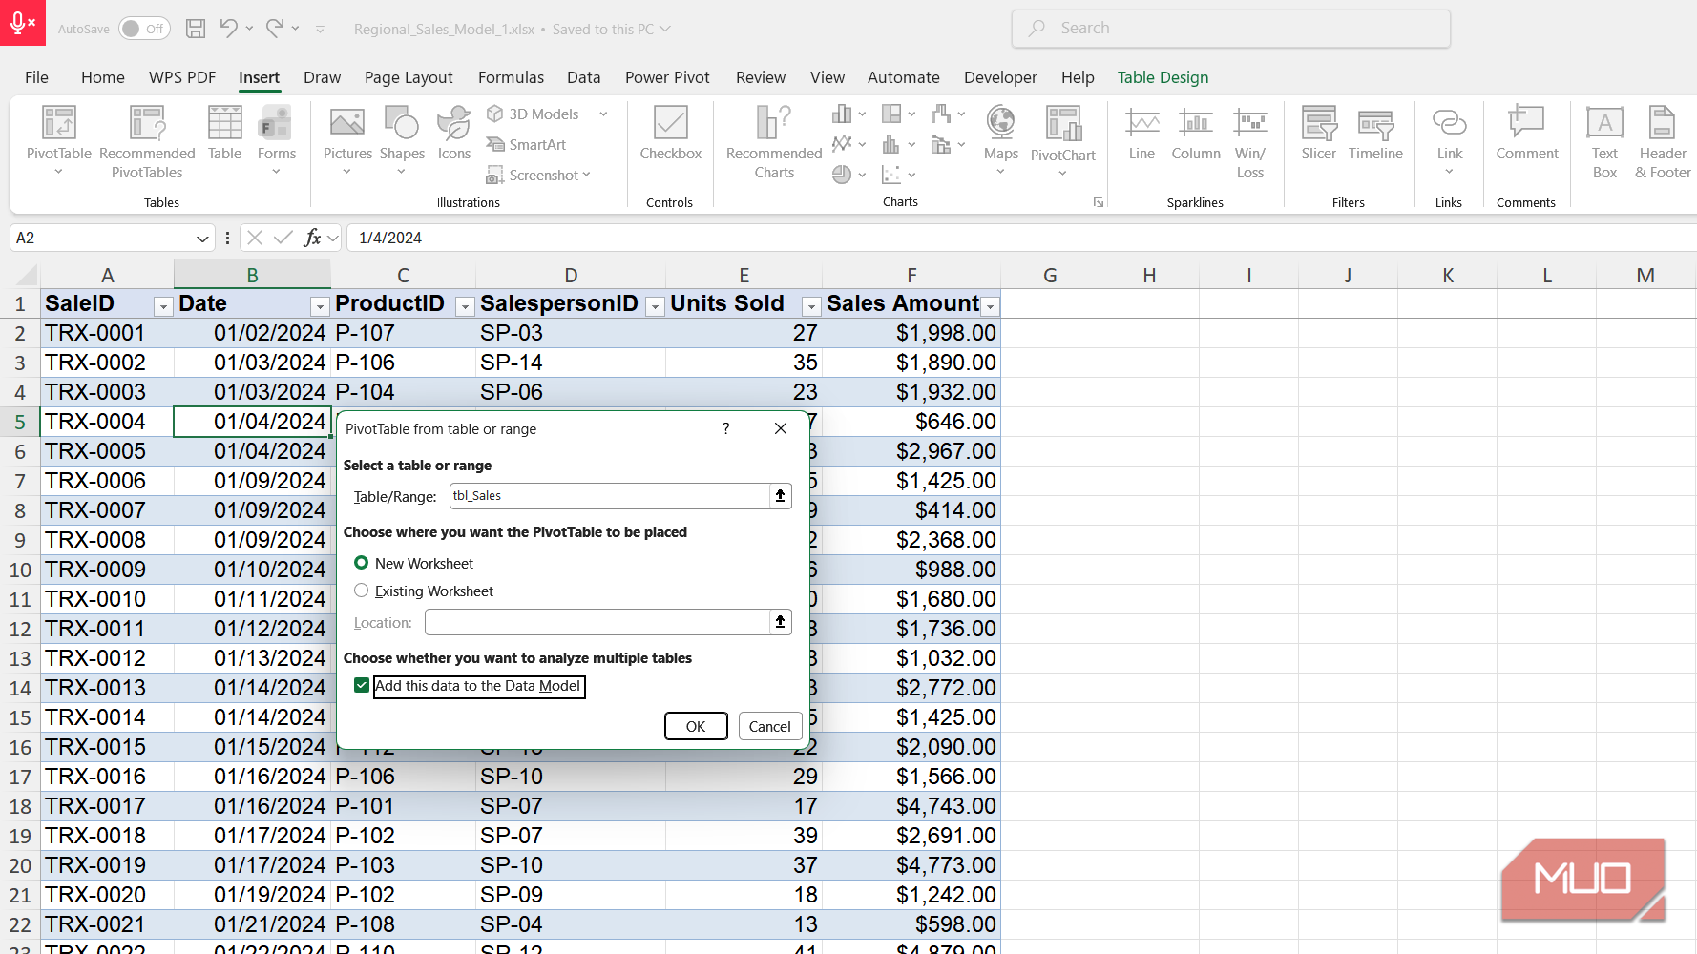
Task: Insert 3D Models
Action: coord(534,114)
